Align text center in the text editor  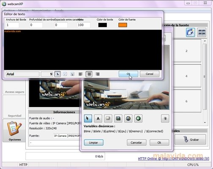coord(89,74)
